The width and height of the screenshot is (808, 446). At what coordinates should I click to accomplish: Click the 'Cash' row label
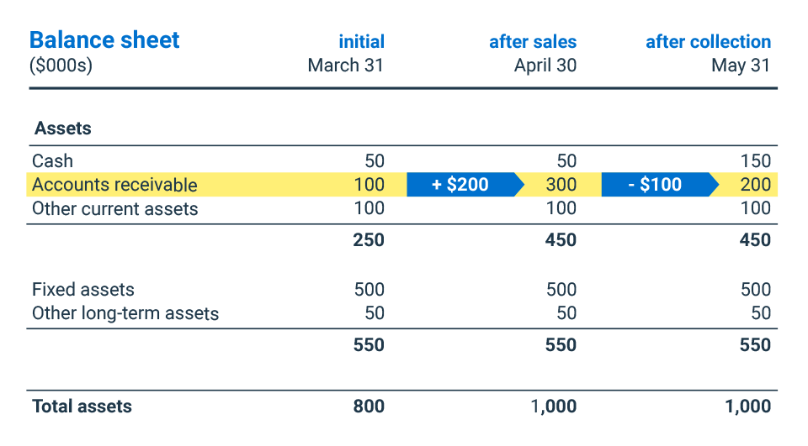point(52,160)
